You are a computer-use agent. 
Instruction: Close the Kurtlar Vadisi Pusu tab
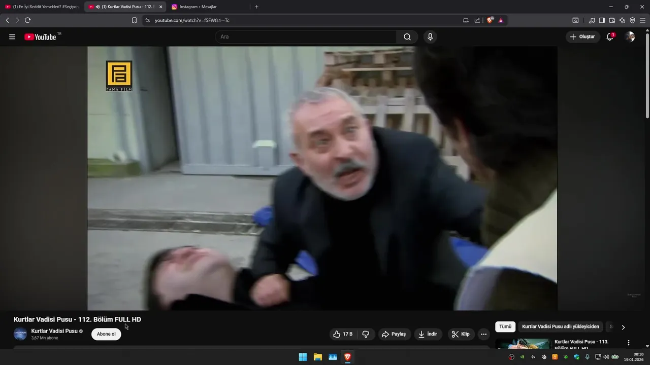[160, 7]
